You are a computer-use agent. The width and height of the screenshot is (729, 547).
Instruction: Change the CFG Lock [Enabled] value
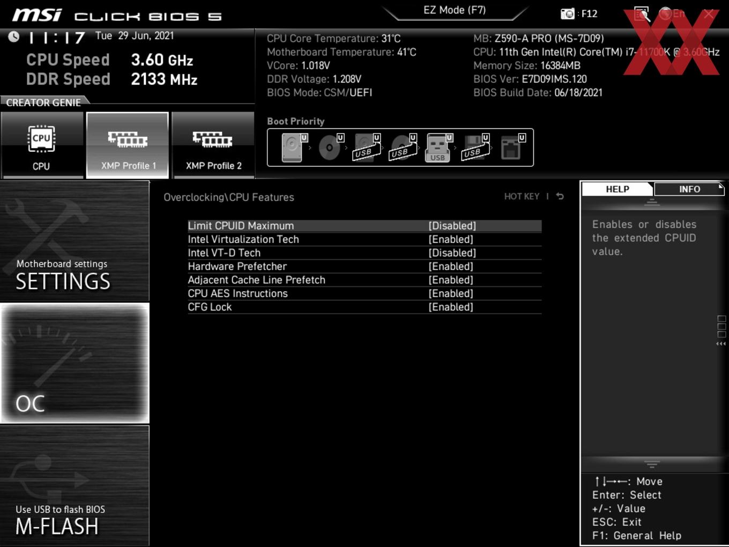tap(451, 307)
